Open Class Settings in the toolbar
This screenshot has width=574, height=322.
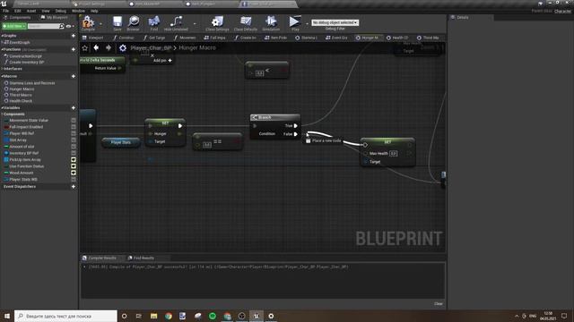tap(217, 22)
